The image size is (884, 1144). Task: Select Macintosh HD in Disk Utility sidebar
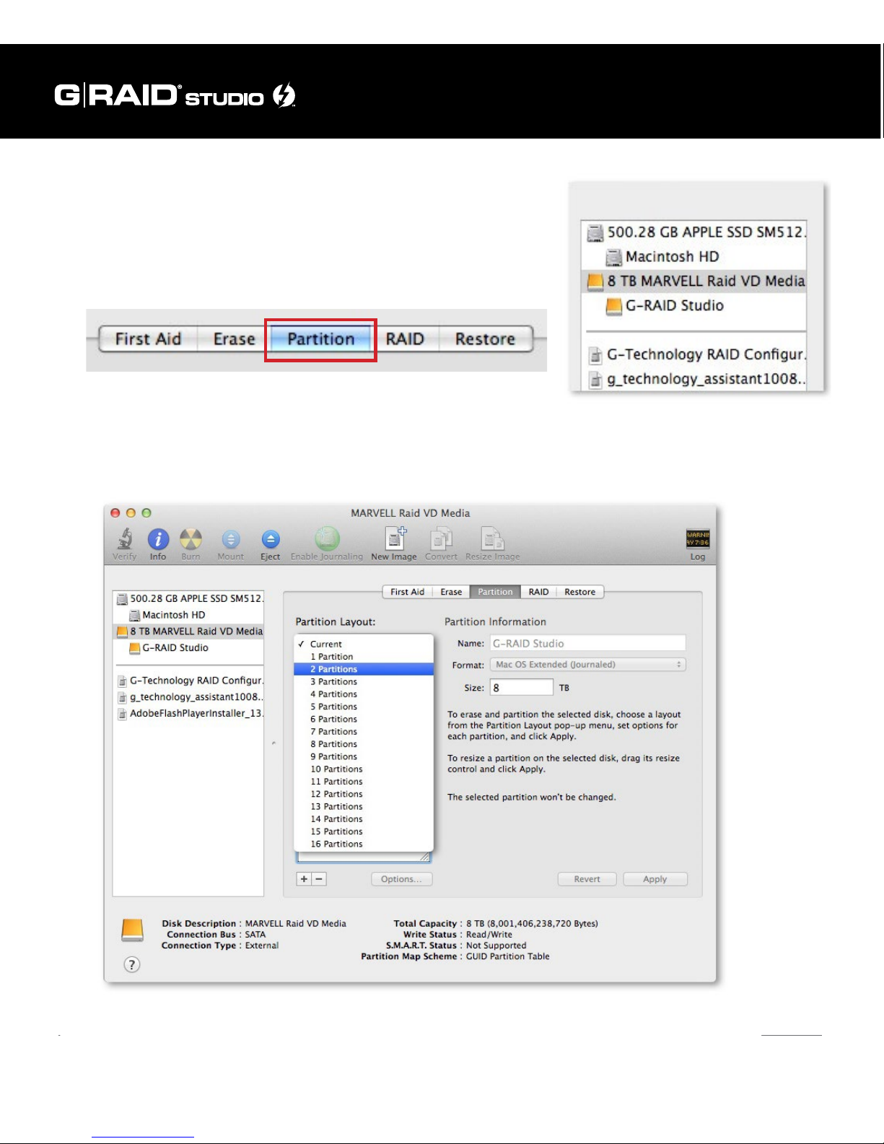pyautogui.click(x=188, y=615)
